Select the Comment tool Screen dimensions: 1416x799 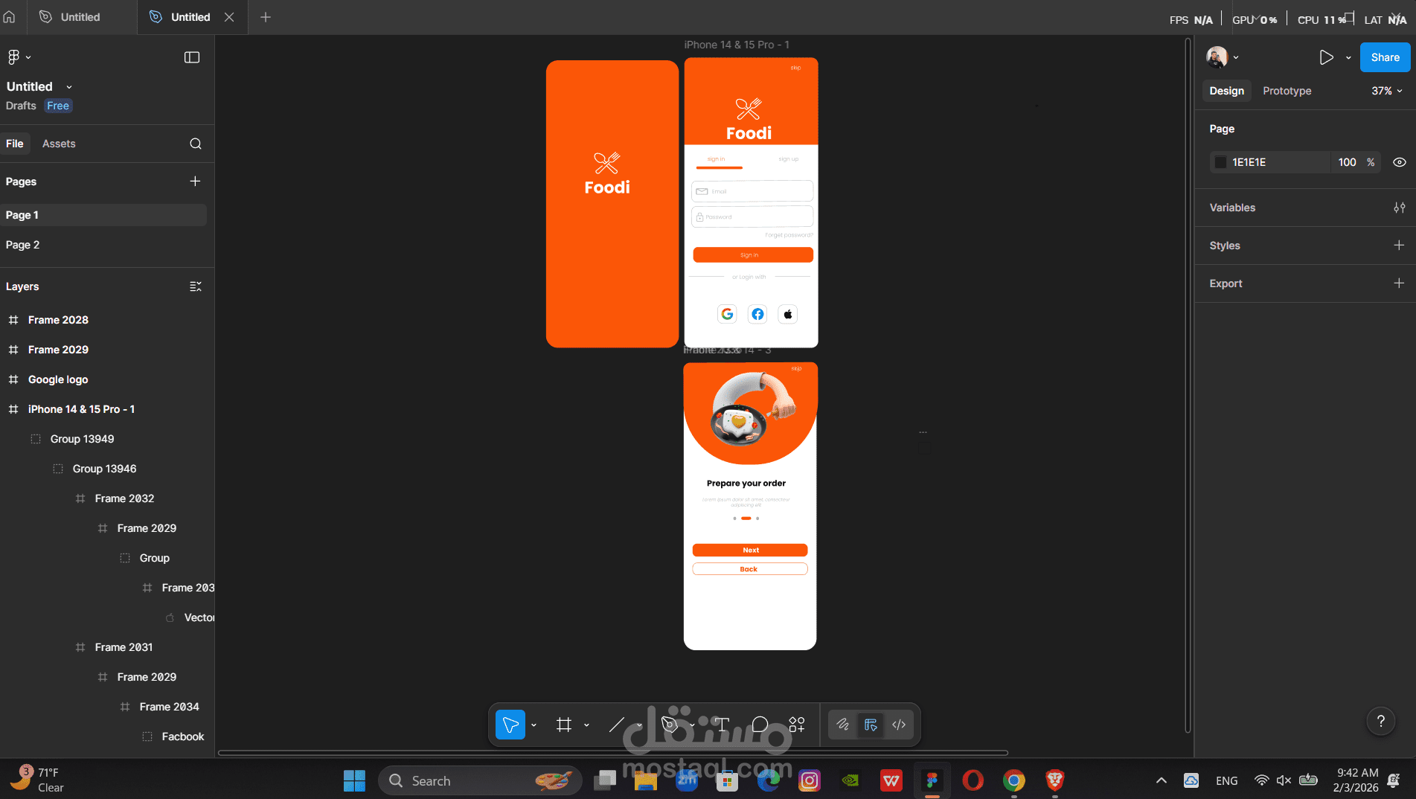click(760, 725)
